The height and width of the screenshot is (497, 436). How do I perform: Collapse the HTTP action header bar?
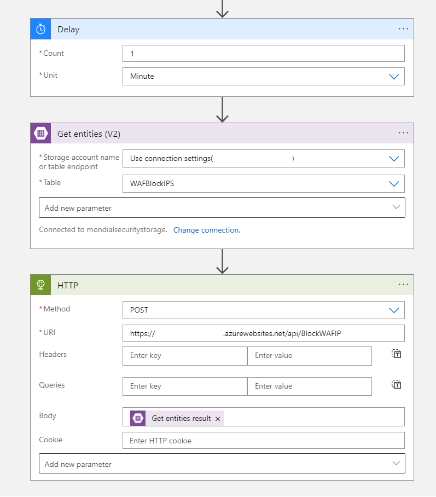coord(219,285)
